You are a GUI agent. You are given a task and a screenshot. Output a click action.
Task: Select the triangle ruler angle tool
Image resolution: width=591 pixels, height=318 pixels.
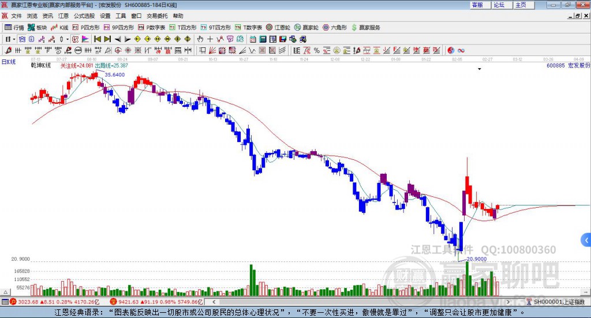pyautogui.click(x=108, y=50)
